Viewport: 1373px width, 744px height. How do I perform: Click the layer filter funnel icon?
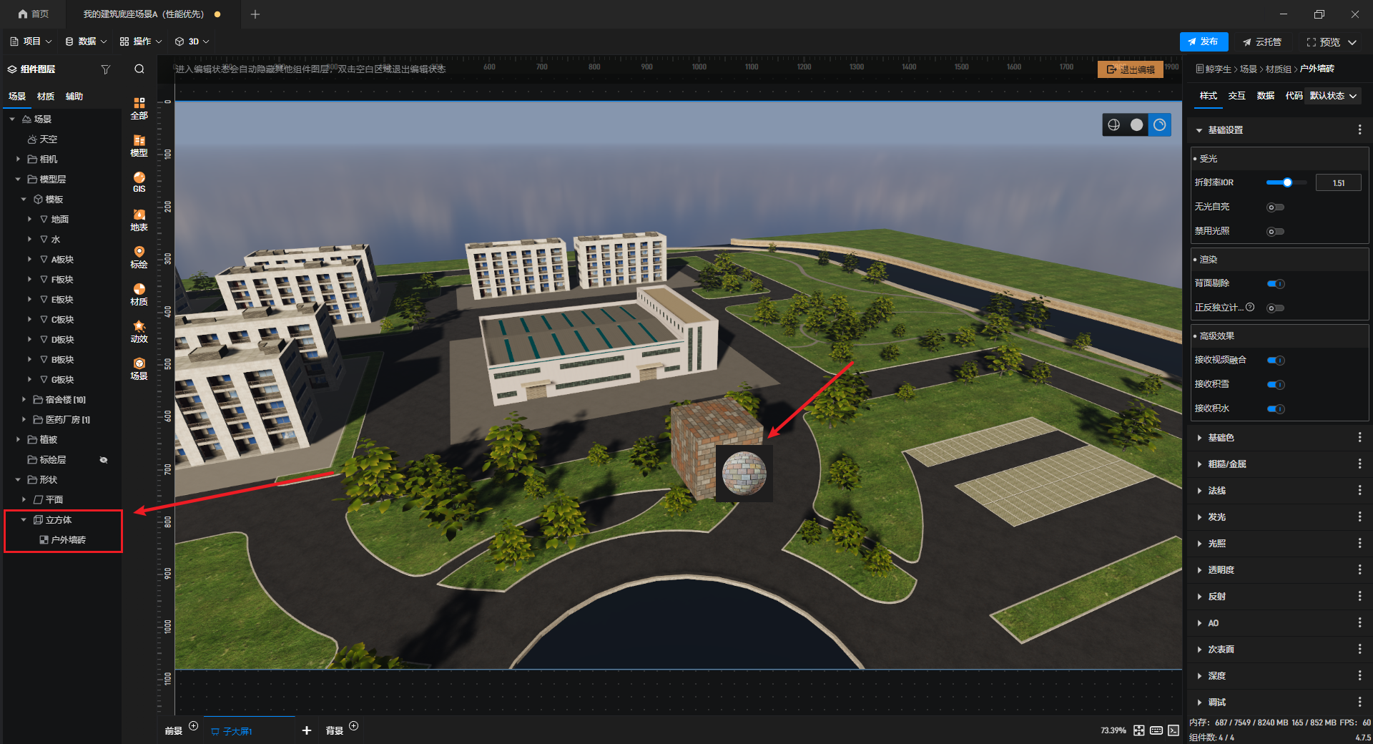click(106, 69)
